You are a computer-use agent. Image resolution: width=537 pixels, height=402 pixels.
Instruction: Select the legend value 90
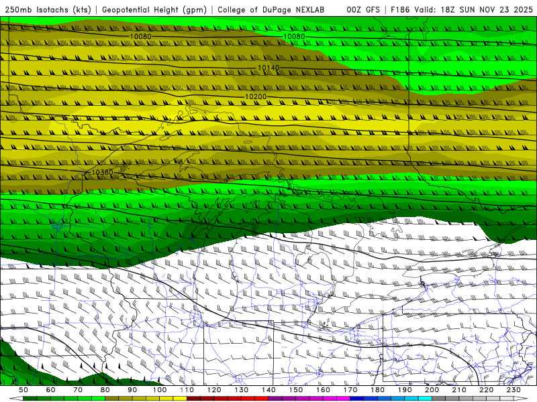point(132,390)
